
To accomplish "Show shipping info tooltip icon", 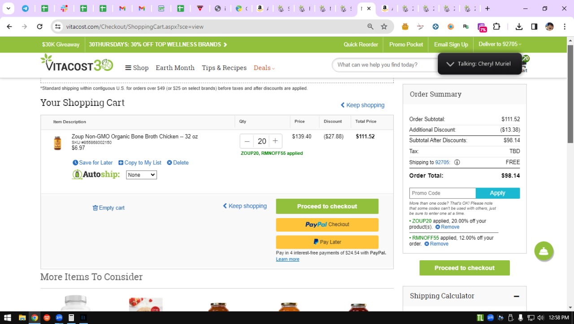I will point(457,162).
